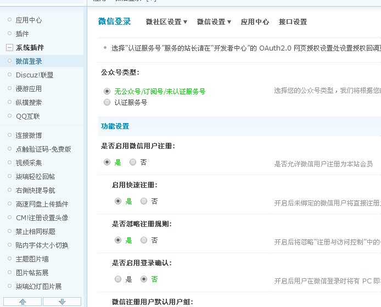Screen dimensions: 381x307
Task: Open 应用中心 in the left sidebar
Action: [29, 20]
